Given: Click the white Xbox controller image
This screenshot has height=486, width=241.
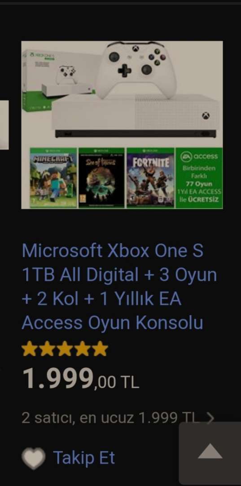Looking at the screenshot, I should coord(136,70).
